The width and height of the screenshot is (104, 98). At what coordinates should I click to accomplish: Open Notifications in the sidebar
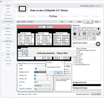click(8, 34)
